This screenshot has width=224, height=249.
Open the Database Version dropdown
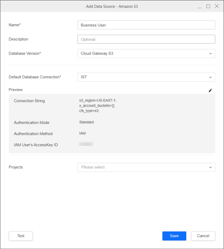(146, 54)
